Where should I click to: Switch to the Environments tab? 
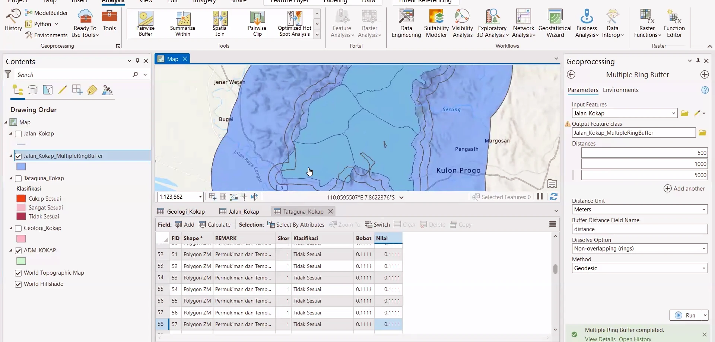[x=620, y=90]
